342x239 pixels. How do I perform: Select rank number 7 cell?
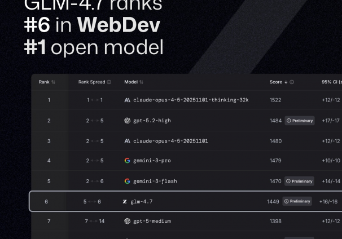(x=49, y=222)
